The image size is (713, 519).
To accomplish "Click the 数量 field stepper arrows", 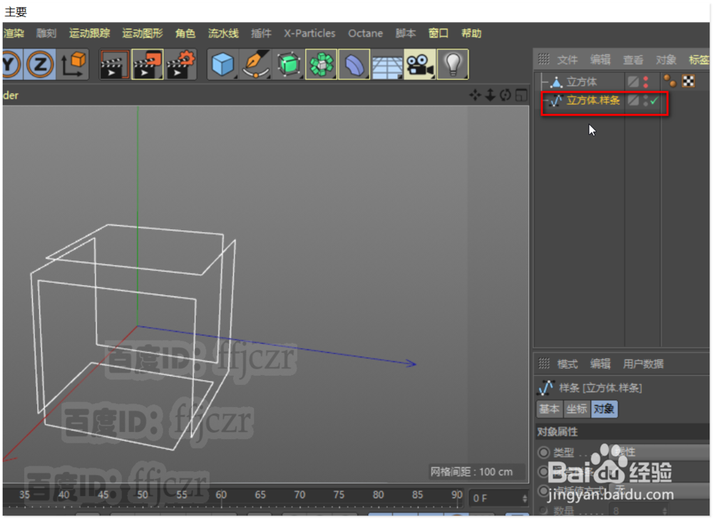I will 665,511.
